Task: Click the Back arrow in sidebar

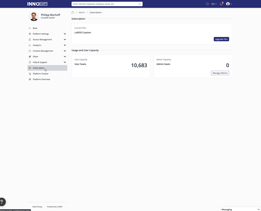Action: pyautogui.click(x=30, y=28)
